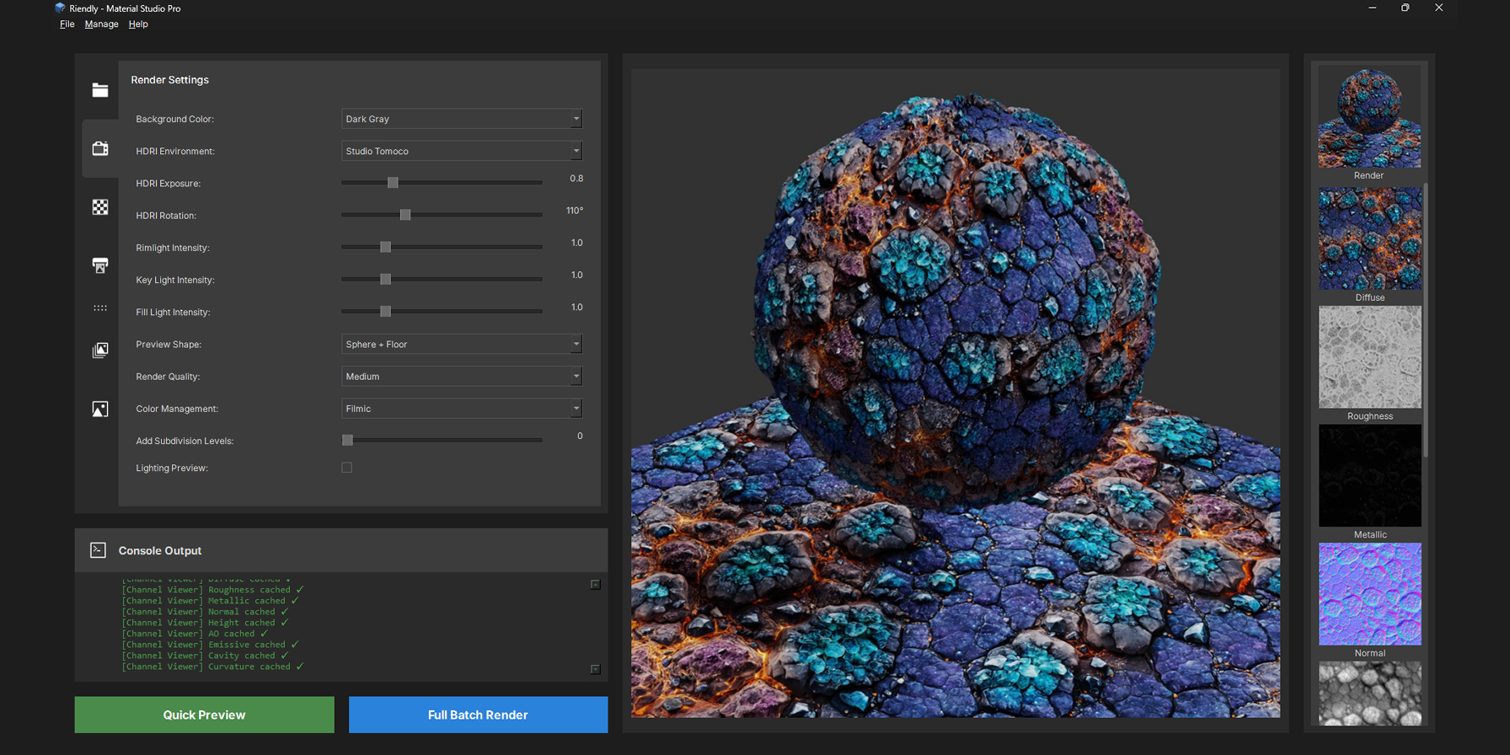This screenshot has width=1510, height=755.
Task: Select the Normal channel thumbnail
Action: (1369, 594)
